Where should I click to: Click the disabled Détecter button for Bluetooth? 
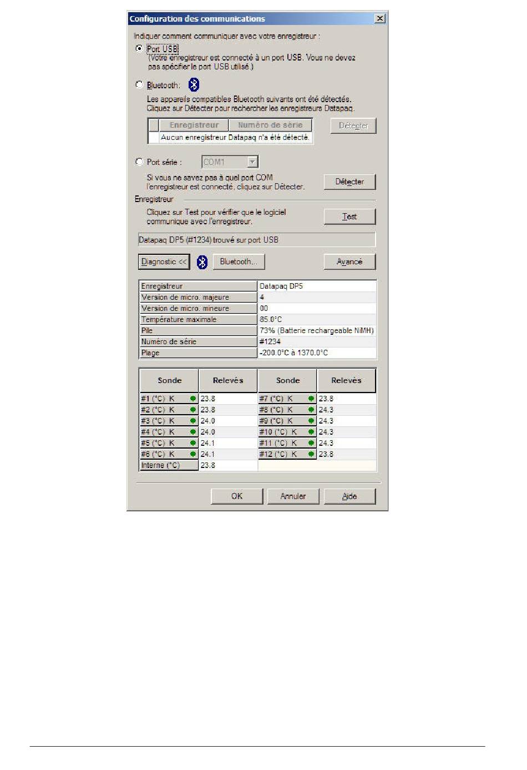pyautogui.click(x=353, y=125)
